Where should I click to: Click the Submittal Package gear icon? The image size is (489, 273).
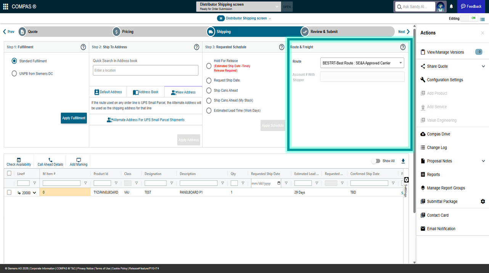click(483, 201)
